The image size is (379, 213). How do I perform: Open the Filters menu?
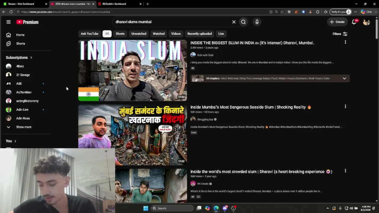(340, 34)
